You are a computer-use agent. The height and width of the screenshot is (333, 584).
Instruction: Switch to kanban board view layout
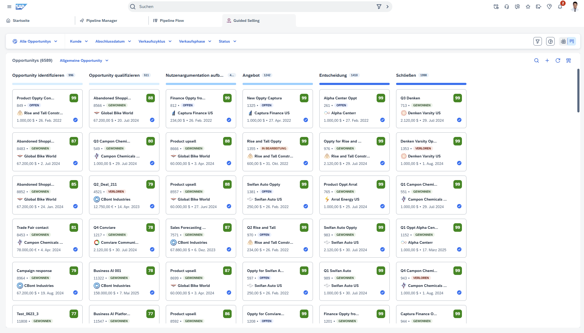(572, 41)
